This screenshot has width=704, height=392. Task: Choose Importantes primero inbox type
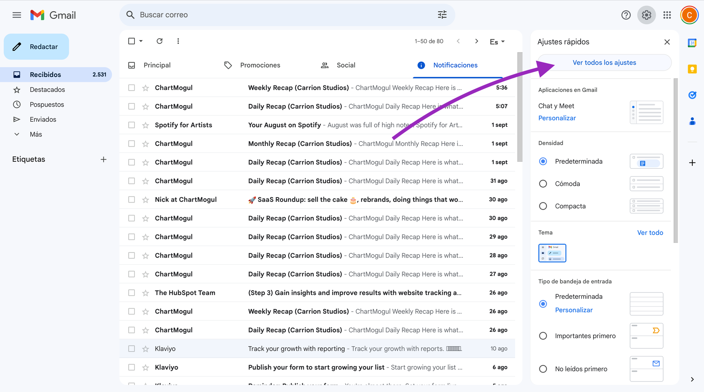[x=543, y=336]
